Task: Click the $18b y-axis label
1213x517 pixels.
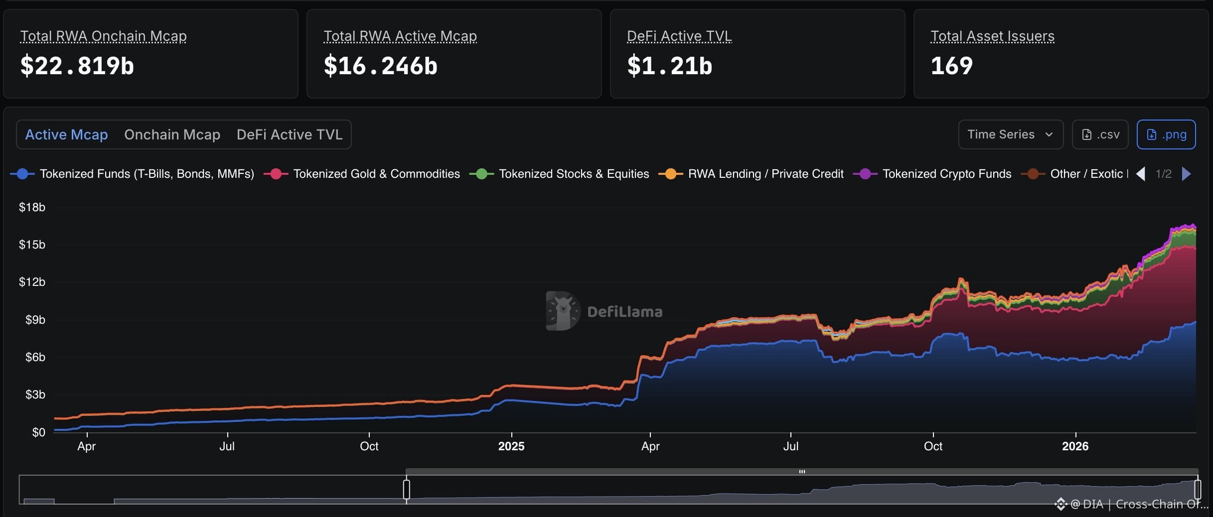Action: pyautogui.click(x=32, y=207)
